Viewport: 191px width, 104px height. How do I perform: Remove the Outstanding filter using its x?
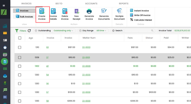tap(36, 31)
